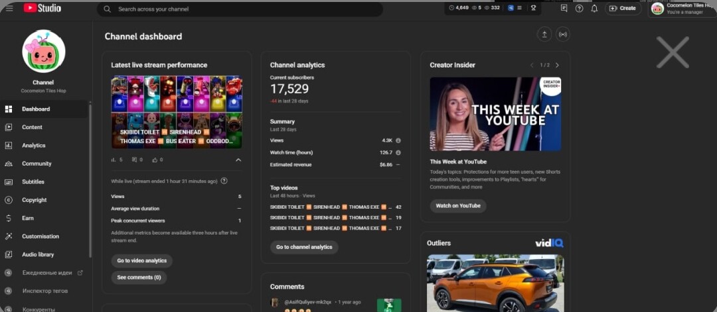This screenshot has height=312, width=717.
Task: Focus the Search across your channel field
Action: (x=240, y=9)
